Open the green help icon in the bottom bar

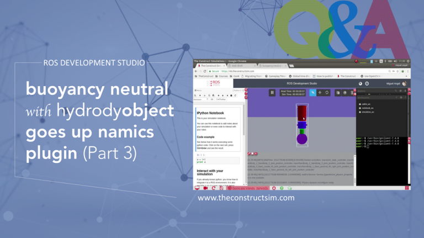coord(282,188)
